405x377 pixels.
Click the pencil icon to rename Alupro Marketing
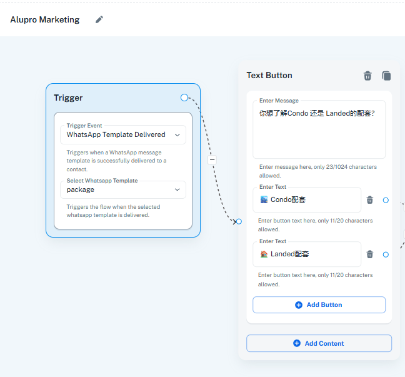coord(99,19)
